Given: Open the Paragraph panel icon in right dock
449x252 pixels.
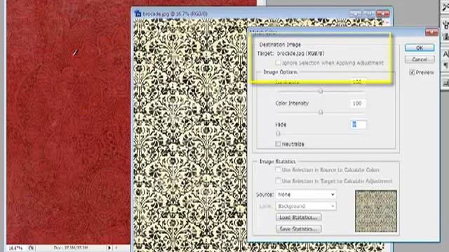Looking at the screenshot, I should pos(446,66).
